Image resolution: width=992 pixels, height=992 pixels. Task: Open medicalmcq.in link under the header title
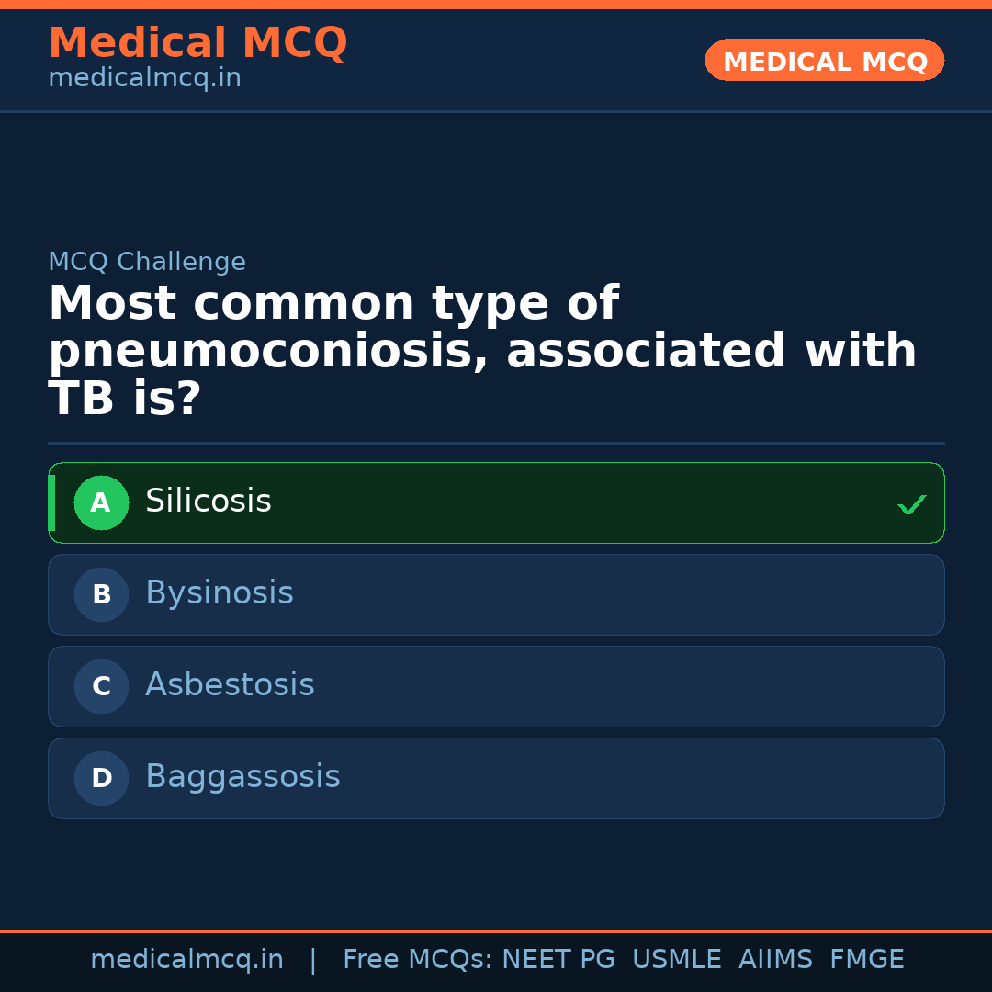[144, 78]
